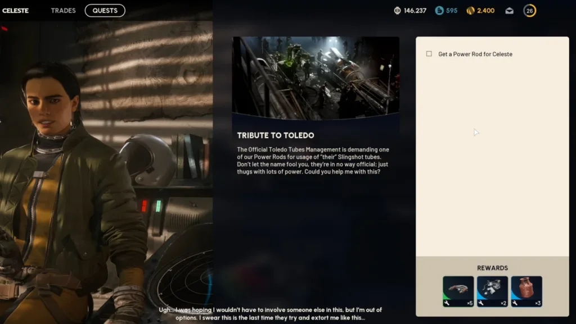Viewport: 576px width, 324px height.
Task: Click the Celeste faction name
Action: [x=16, y=11]
